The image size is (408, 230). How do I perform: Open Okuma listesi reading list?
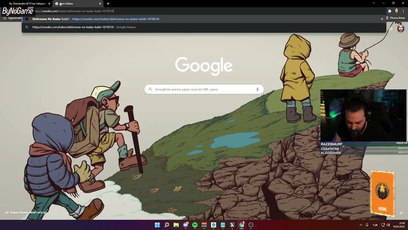395,18
